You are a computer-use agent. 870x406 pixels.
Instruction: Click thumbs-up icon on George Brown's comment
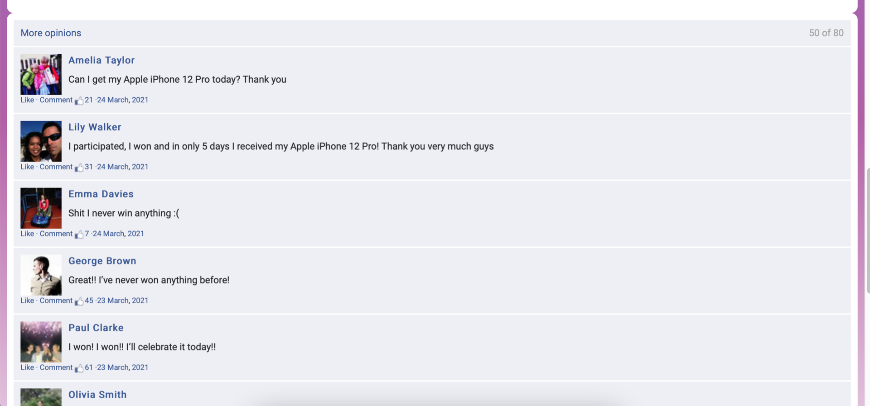(79, 301)
